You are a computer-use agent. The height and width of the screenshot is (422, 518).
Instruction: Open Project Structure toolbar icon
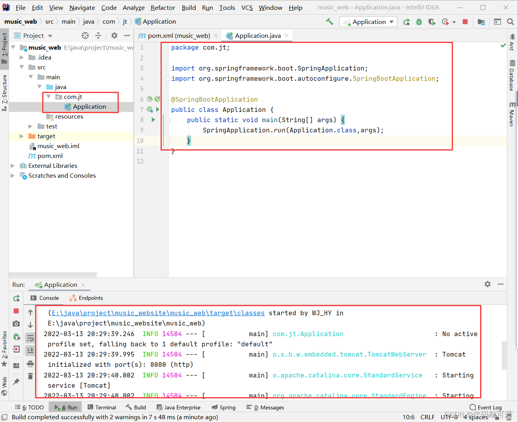481,22
